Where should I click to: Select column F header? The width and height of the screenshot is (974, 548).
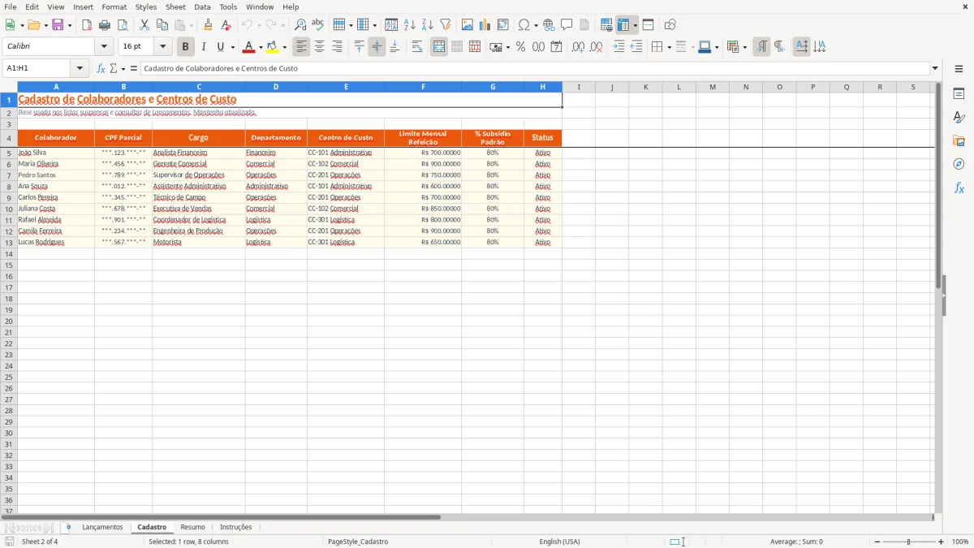423,87
